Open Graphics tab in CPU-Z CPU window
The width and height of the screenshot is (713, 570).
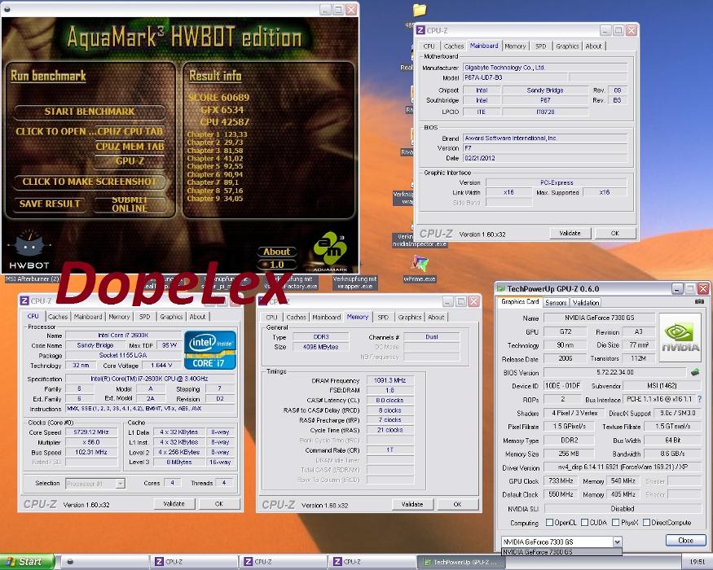coord(171,317)
